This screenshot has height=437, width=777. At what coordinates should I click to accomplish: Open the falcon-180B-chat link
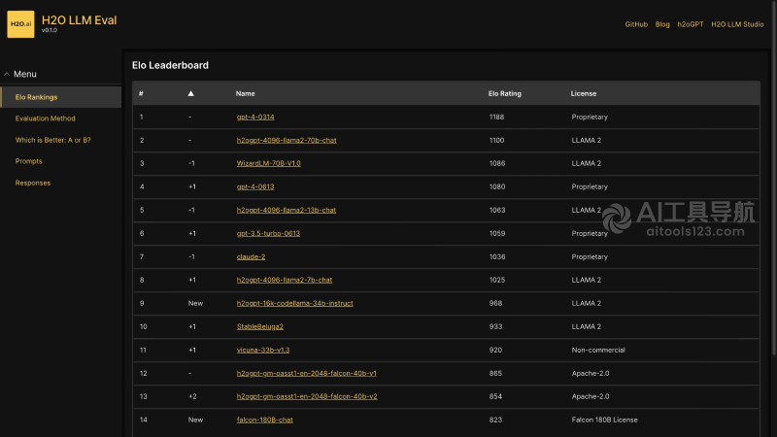(x=264, y=420)
